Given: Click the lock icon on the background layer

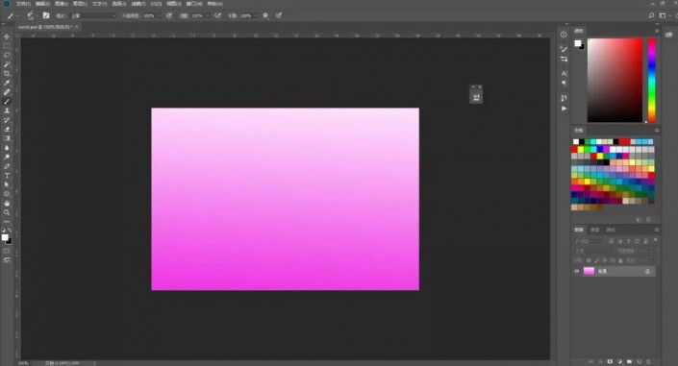Looking at the screenshot, I should coord(647,271).
